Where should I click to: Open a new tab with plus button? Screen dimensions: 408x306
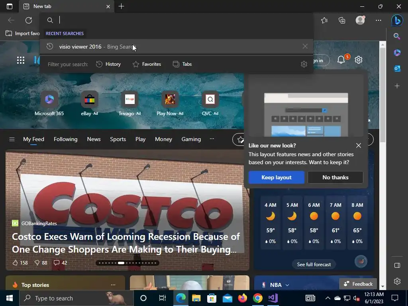121,6
